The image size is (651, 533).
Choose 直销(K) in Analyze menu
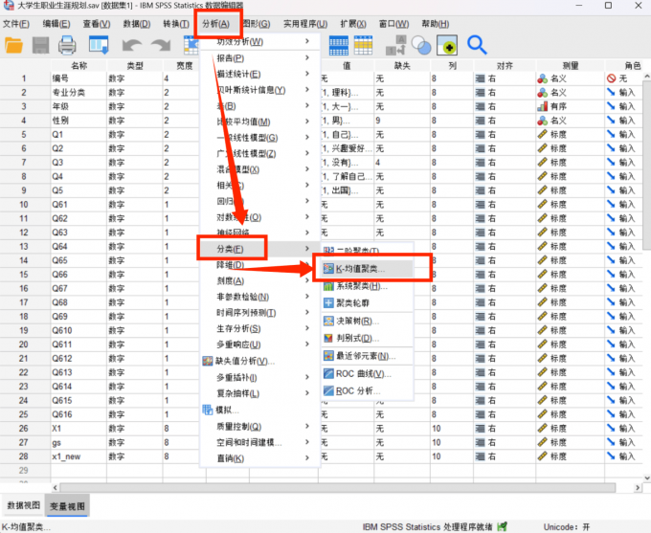click(231, 458)
